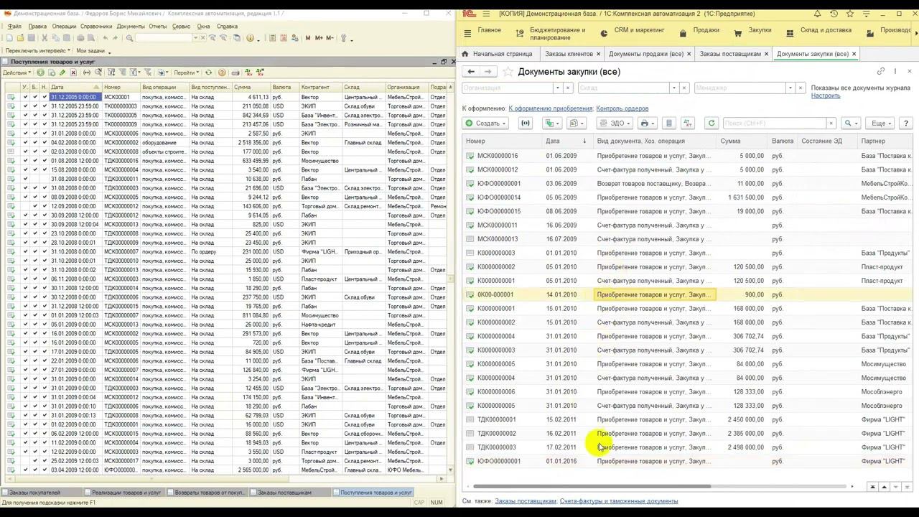The height and width of the screenshot is (517, 919).
Task: Open the Организация filter dropdown
Action: click(x=556, y=88)
